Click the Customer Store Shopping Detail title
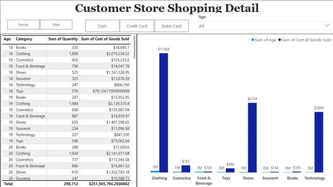This screenshot has width=333, height=187. click(167, 8)
